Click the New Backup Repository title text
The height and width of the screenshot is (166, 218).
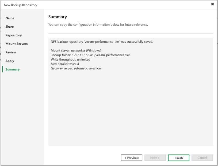coord(21,5)
